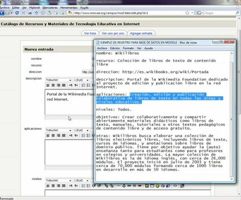Open URL bar history dropdown arrow
Viewport: 241px width, 200px height.
(x=192, y=13)
